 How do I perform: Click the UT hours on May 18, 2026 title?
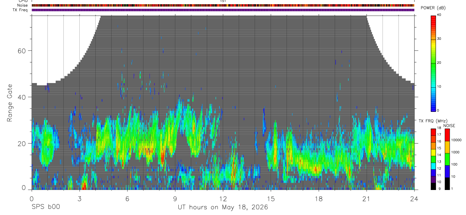(223, 207)
